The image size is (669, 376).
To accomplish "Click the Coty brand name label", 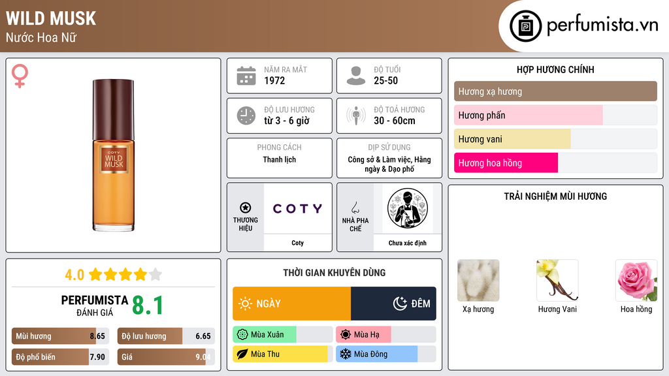I will tap(297, 243).
